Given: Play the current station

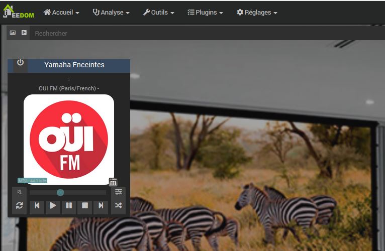Looking at the screenshot, I should [x=53, y=206].
